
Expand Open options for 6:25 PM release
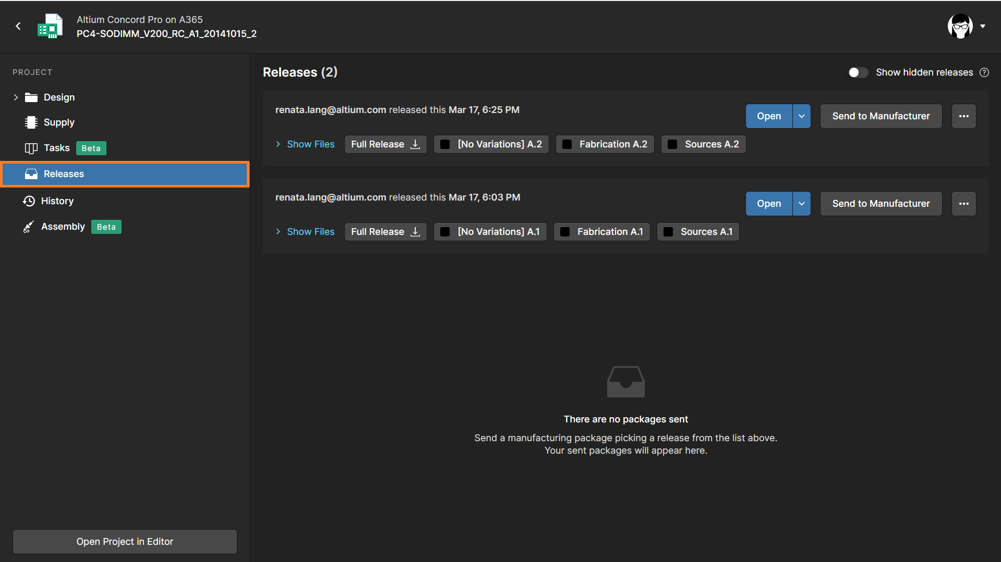(x=802, y=116)
